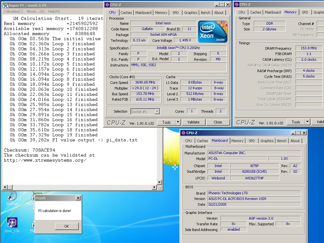
Task: Click Super PI vertical scrollbar down arrow
Action: (159, 182)
